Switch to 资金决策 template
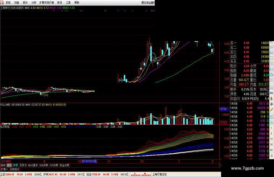274x177 pixels. (x=64, y=165)
